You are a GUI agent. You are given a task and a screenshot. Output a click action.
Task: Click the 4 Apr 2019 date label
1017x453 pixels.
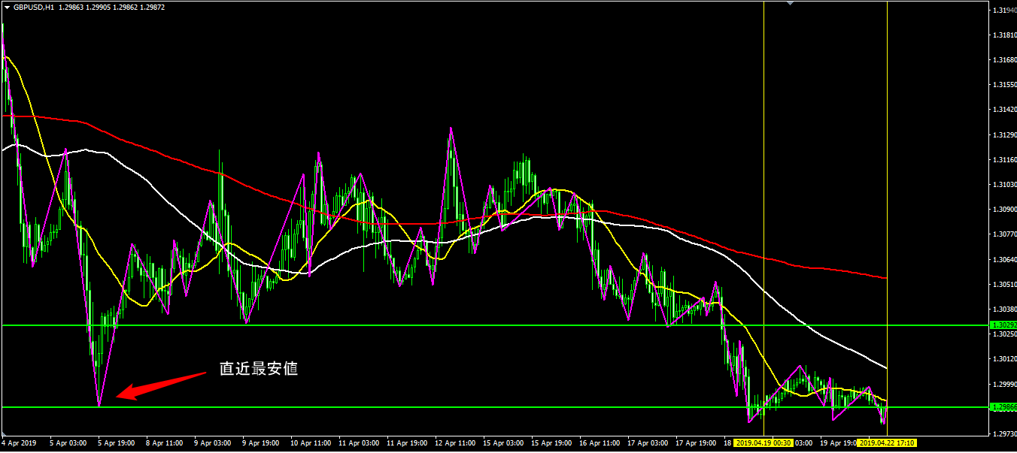click(20, 443)
